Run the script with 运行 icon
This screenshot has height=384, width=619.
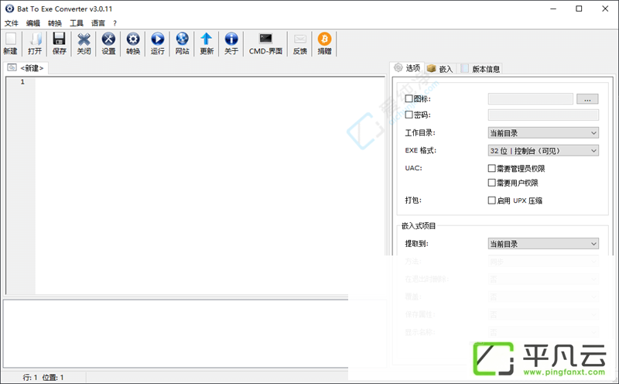point(158,39)
